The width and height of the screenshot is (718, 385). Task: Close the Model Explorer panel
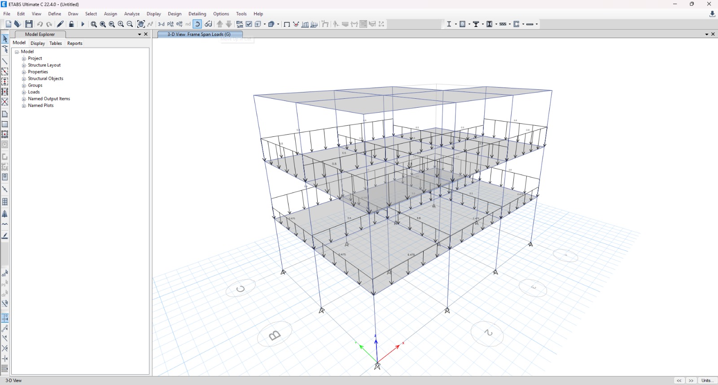146,35
